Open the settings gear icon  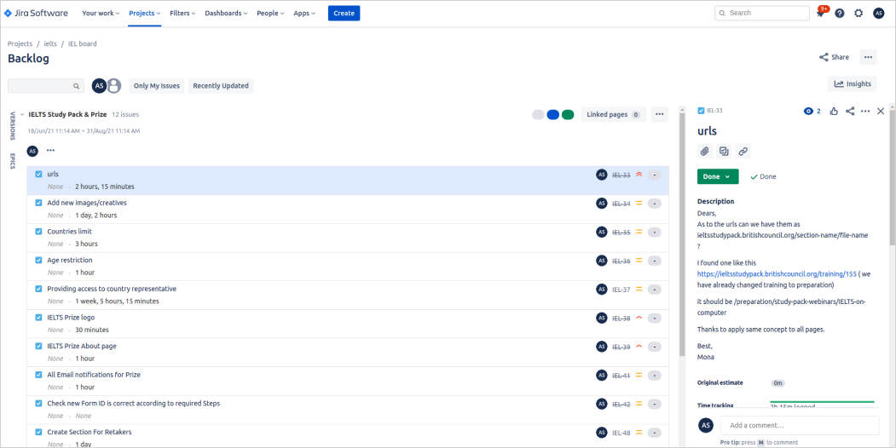pyautogui.click(x=858, y=13)
